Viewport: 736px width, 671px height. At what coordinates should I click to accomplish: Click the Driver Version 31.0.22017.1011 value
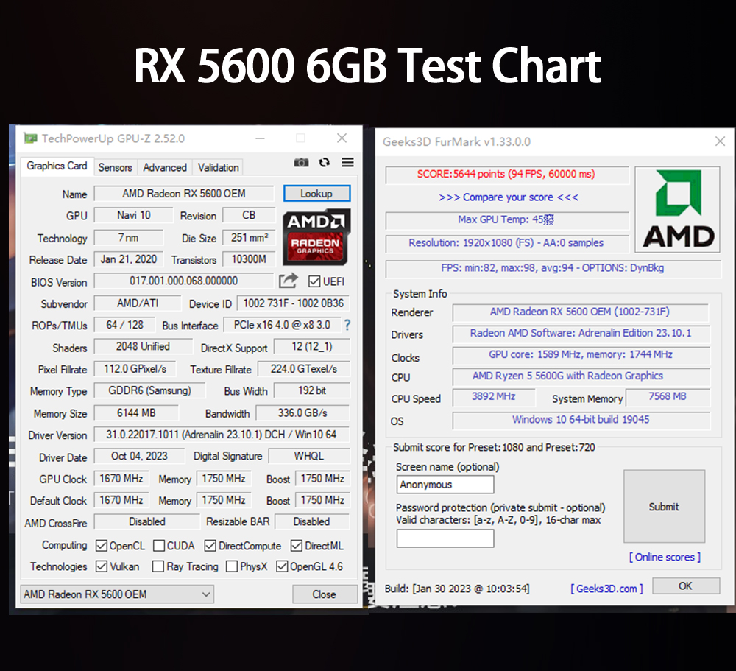pyautogui.click(x=222, y=434)
